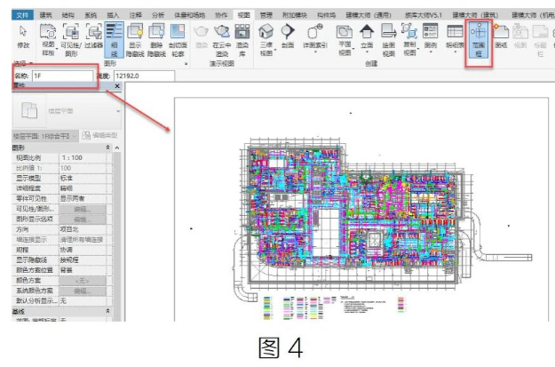555x367 pixels.
Task: Switch to the 建筑 ribbon tab
Action: coord(45,15)
